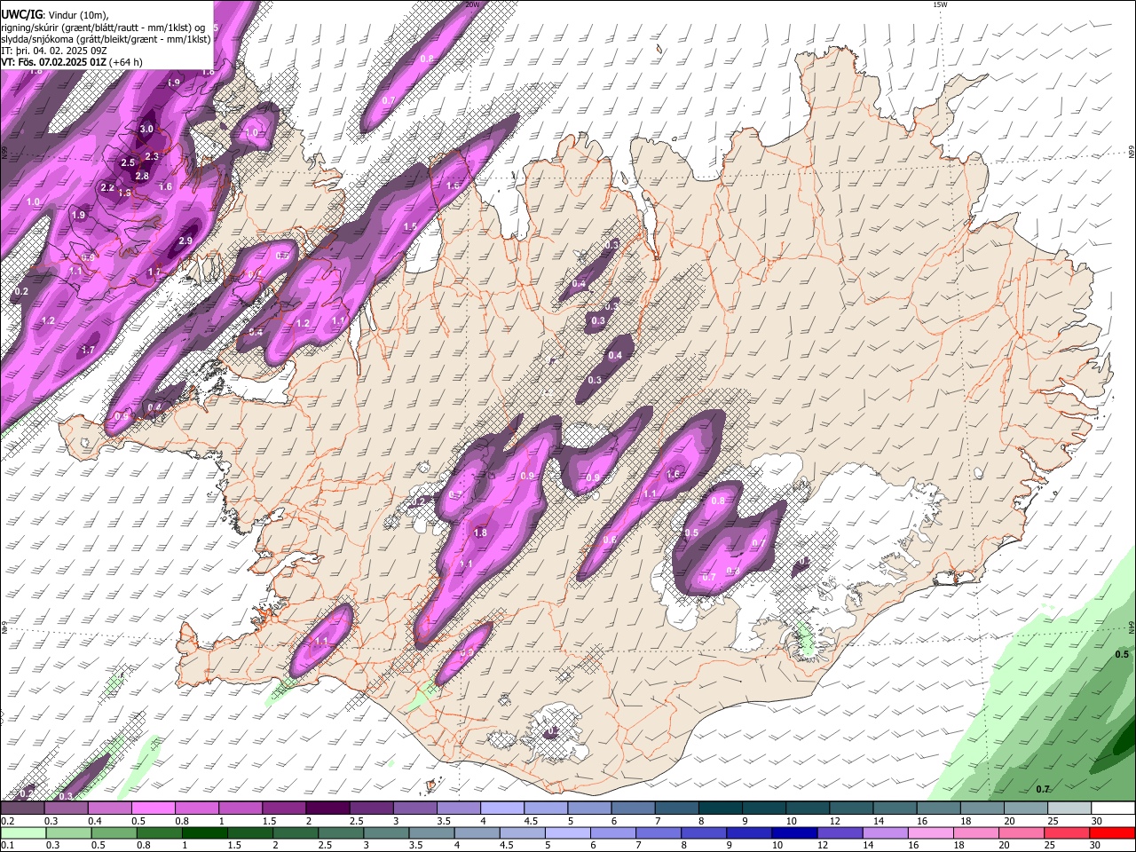Click the '2.8' precipitation value on map

[x=142, y=177]
